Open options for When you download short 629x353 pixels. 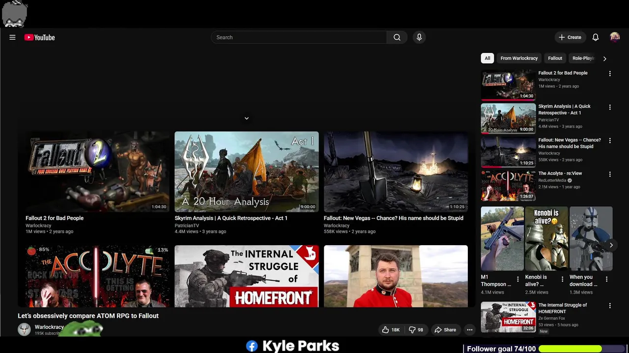pyautogui.click(x=606, y=279)
